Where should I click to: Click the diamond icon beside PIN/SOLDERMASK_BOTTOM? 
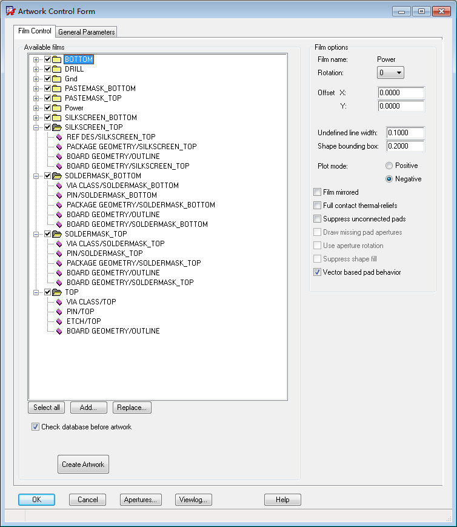click(59, 195)
